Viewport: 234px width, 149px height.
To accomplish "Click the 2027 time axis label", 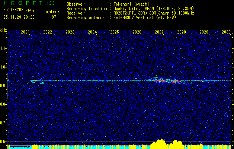I will (159, 32).
